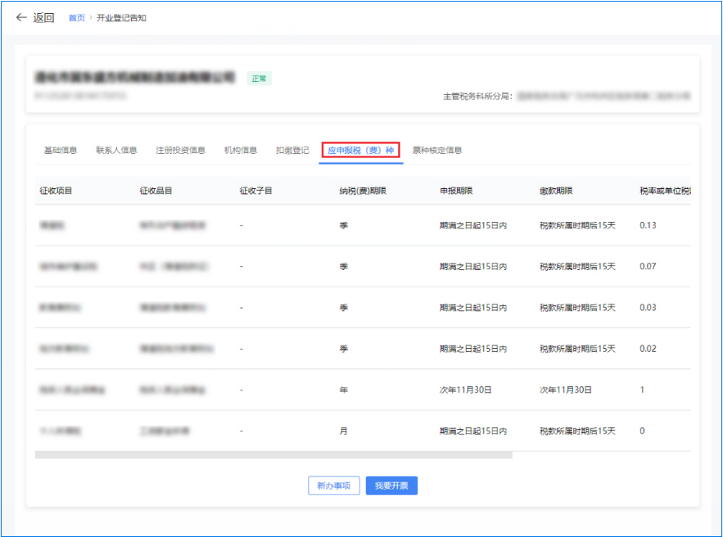Click the 纳税(费)期限 column header
The width and height of the screenshot is (723, 537).
point(363,191)
